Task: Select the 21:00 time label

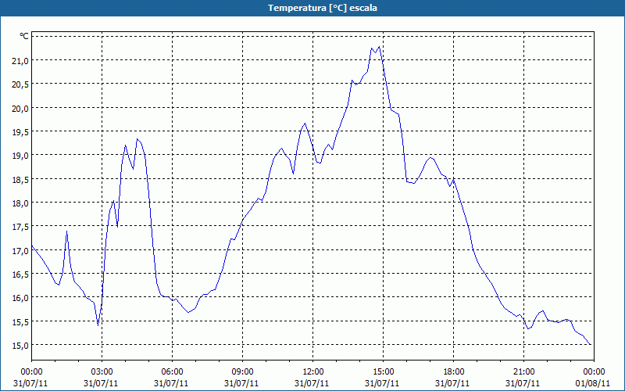Action: click(523, 372)
